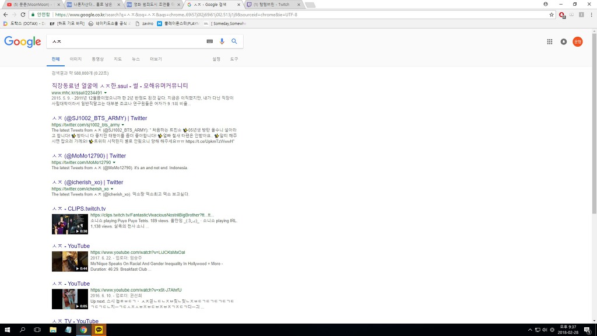Click the blue search magnifier button

(x=234, y=41)
